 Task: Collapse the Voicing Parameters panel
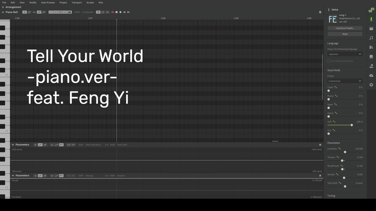pyautogui.click(x=13, y=175)
